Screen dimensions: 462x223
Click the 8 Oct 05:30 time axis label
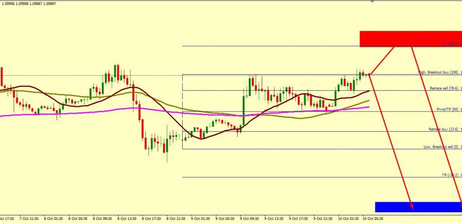[x=78, y=219]
